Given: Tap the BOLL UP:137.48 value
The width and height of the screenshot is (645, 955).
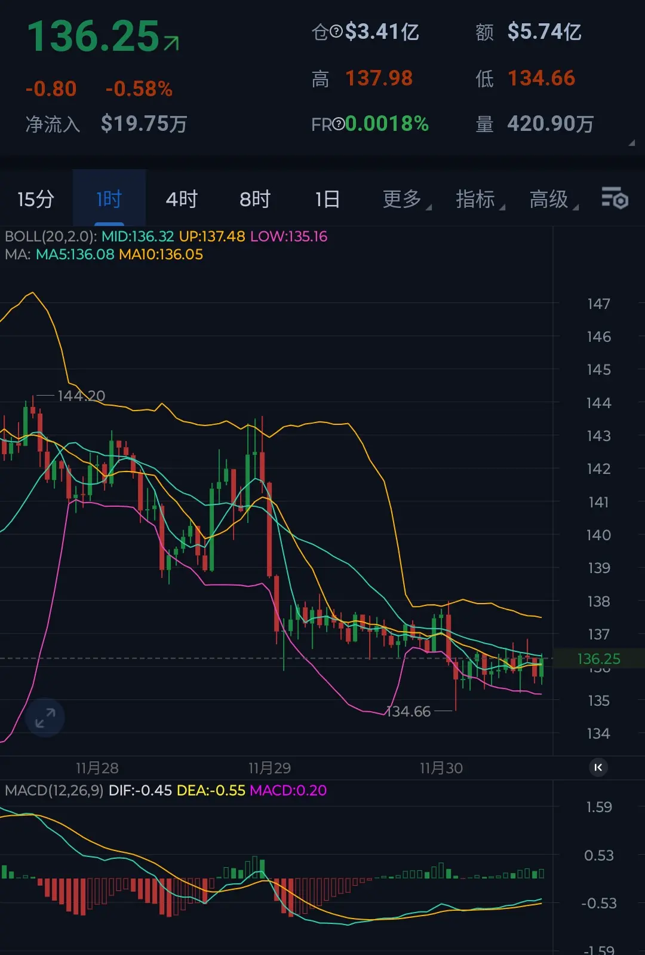Looking at the screenshot, I should pos(212,236).
